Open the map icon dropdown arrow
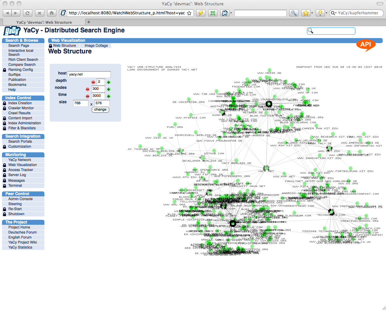 231,13
